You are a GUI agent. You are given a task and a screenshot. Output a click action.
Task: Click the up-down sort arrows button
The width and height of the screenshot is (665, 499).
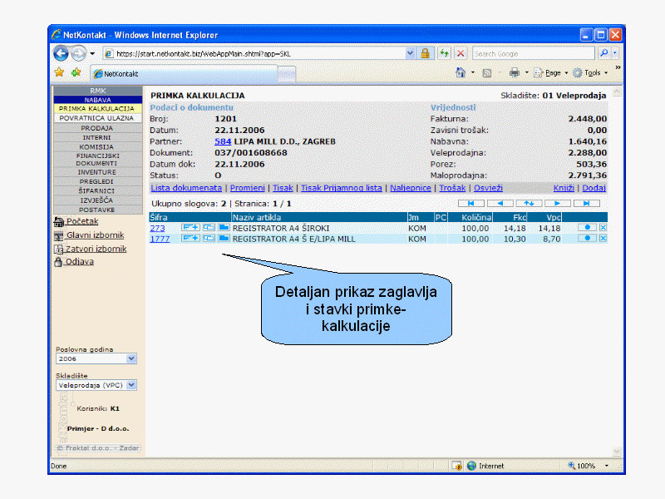pos(529,203)
